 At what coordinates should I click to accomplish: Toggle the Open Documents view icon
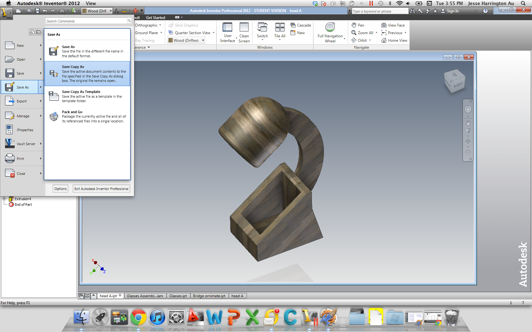39,32
